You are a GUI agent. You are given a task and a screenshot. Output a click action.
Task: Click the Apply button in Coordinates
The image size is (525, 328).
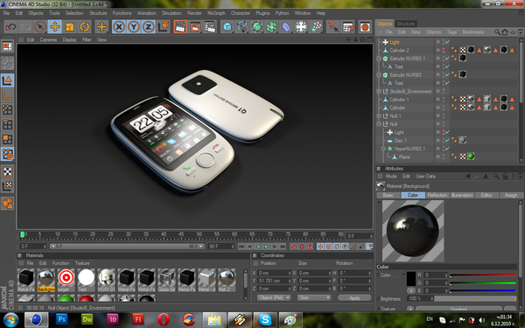[354, 297]
